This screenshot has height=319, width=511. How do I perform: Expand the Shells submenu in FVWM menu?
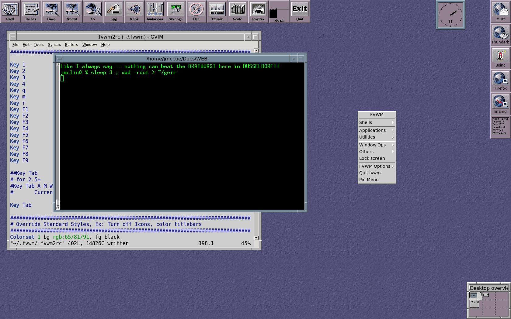pyautogui.click(x=377, y=122)
